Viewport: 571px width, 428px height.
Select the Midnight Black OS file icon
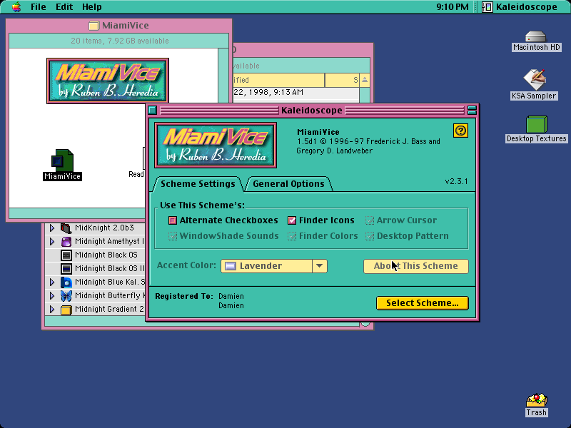point(66,255)
